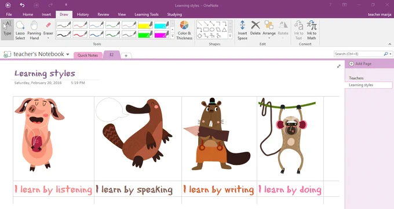Click the search magnifier icon

pyautogui.click(x=386, y=54)
